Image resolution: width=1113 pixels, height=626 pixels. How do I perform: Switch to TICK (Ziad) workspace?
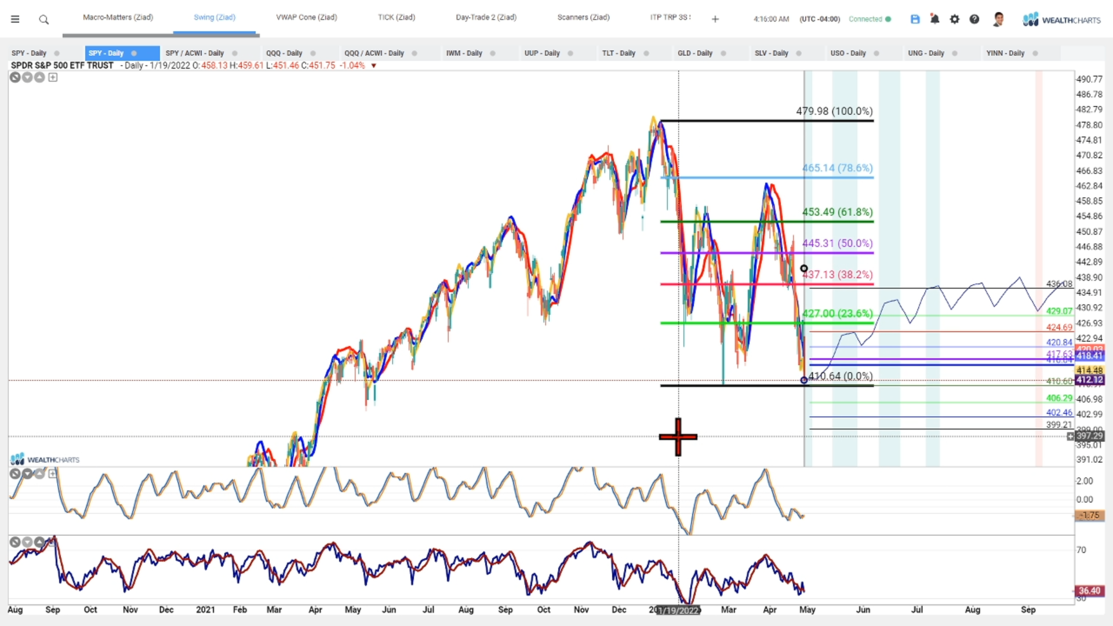point(397,17)
